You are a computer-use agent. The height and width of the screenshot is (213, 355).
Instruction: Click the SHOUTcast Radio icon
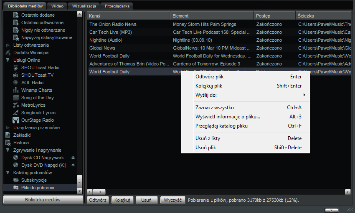coord(15,68)
